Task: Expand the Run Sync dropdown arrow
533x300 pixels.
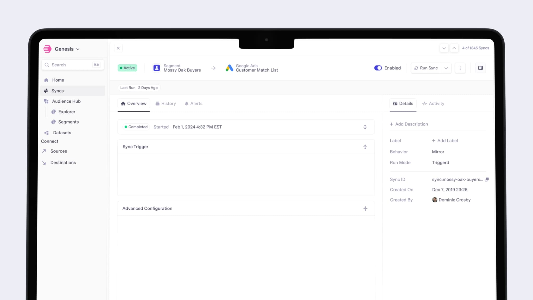Action: pos(446,68)
